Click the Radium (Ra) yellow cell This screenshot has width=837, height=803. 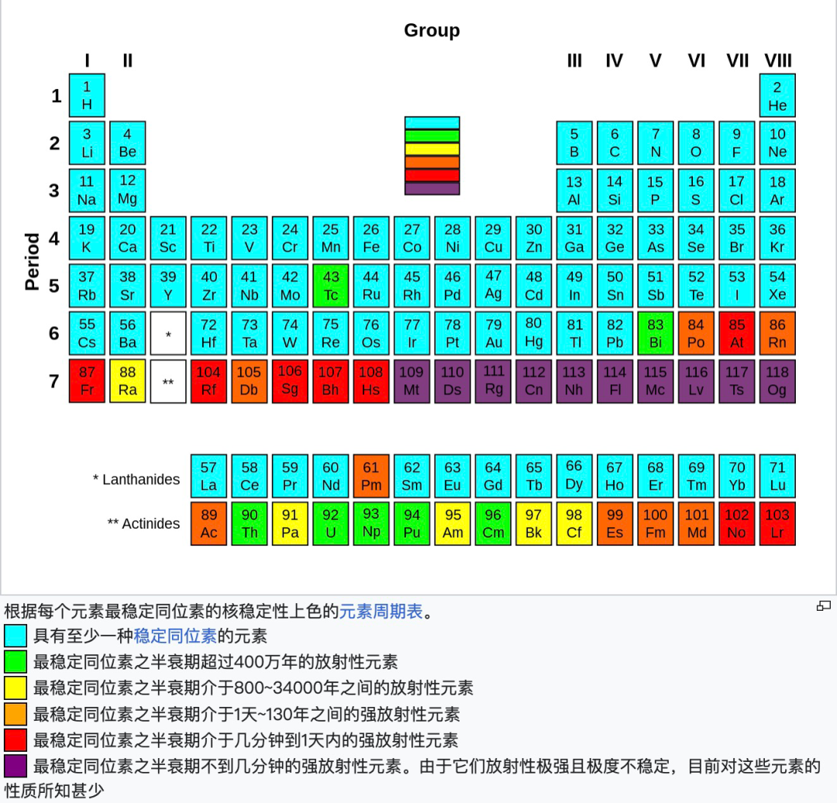point(127,381)
